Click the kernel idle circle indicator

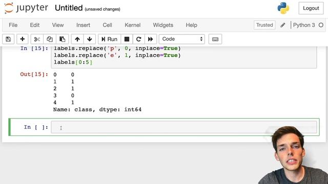tap(321, 25)
